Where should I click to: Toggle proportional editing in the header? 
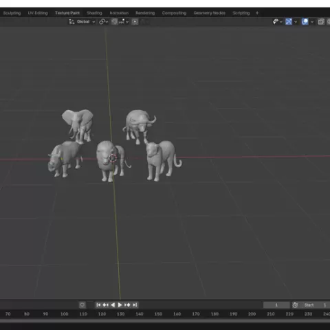pyautogui.click(x=135, y=22)
